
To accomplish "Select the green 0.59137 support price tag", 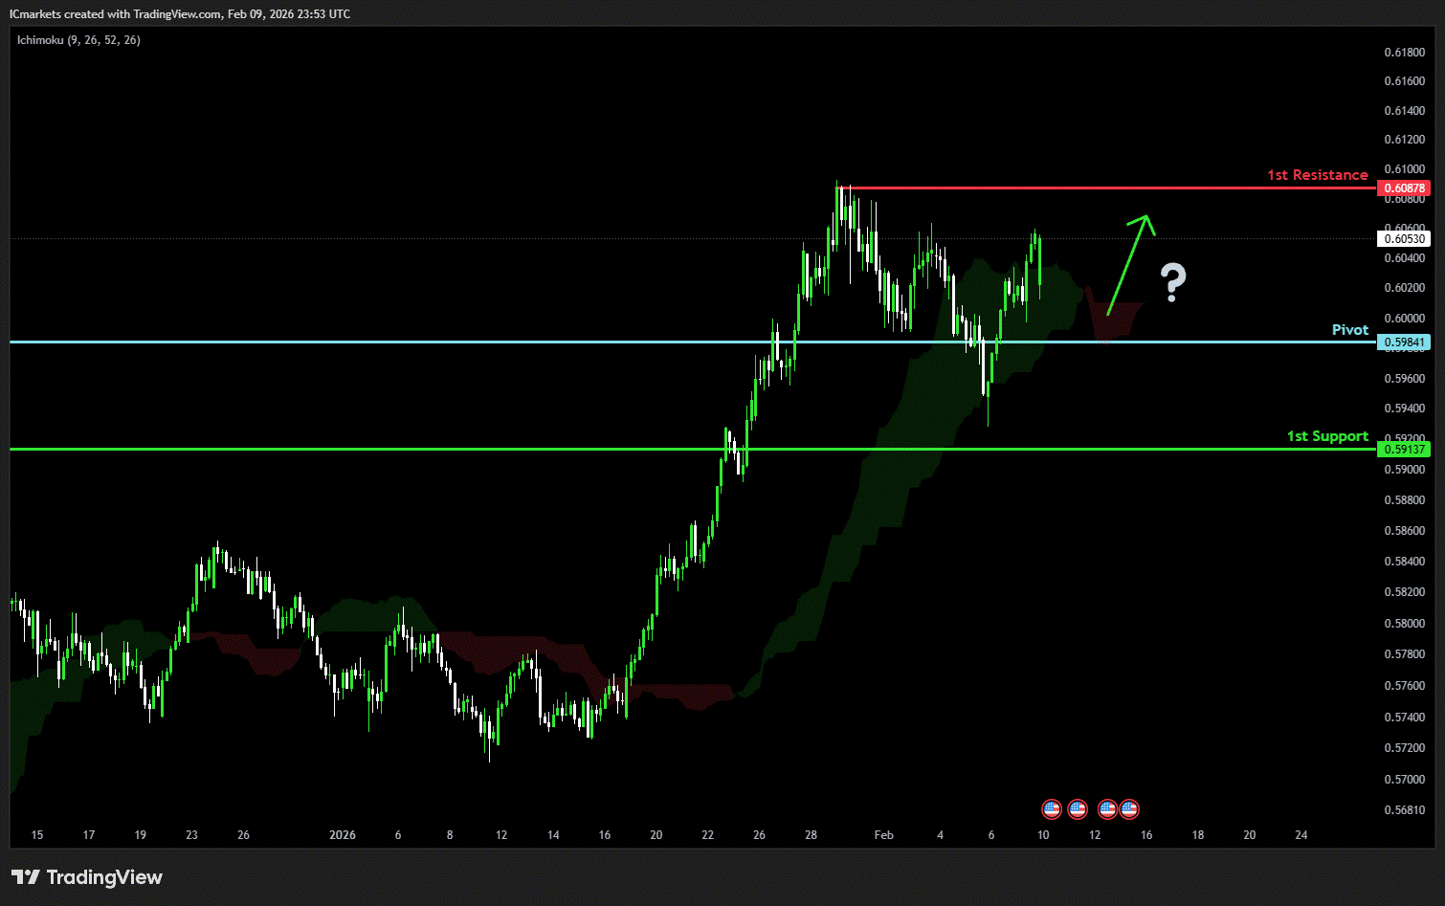I will [x=1403, y=450].
